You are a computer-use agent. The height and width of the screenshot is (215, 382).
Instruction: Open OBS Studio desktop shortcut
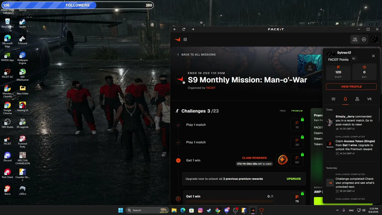[x=7, y=124]
